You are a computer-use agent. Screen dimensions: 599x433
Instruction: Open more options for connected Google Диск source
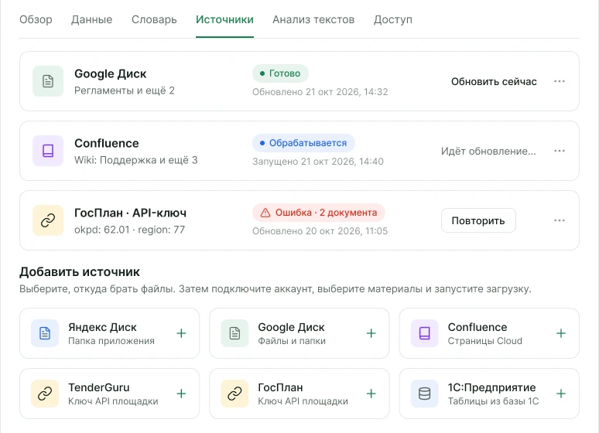[x=560, y=81]
